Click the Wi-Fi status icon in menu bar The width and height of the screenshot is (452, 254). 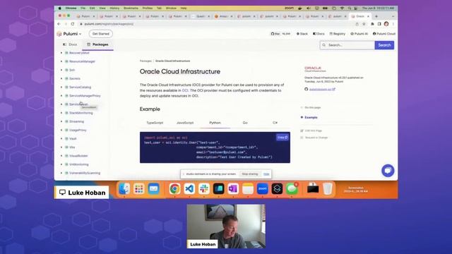point(342,8)
